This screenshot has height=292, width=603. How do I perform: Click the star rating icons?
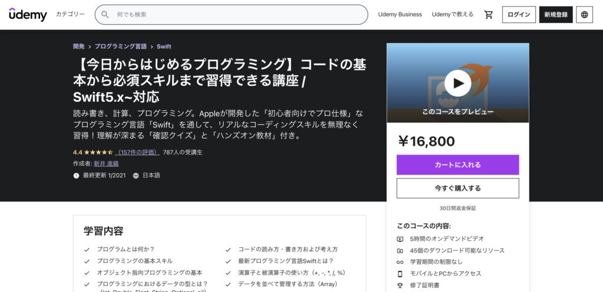[98, 152]
